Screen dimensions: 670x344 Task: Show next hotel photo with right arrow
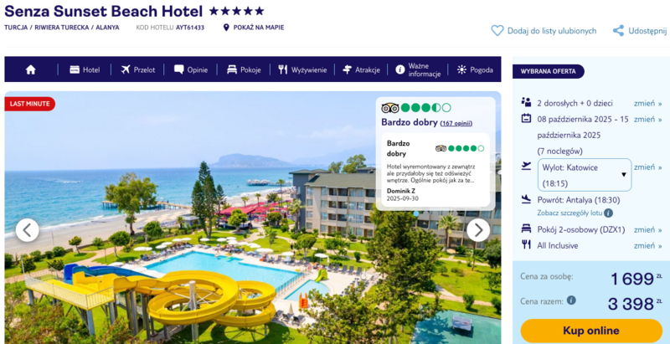478,230
